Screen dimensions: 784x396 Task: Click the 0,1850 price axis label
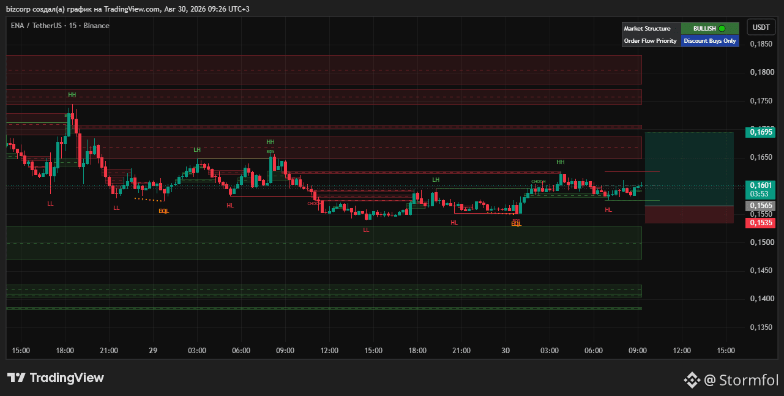pos(762,44)
